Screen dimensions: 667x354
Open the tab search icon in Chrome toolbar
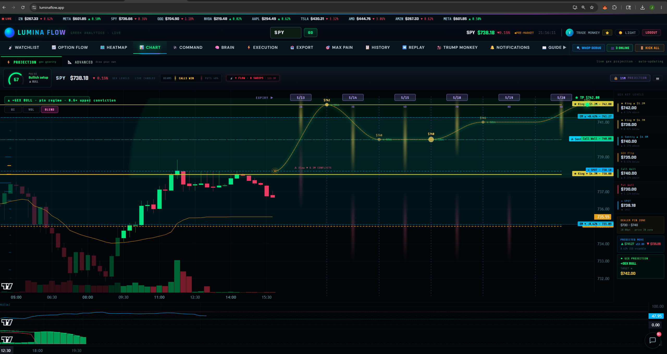(628, 8)
